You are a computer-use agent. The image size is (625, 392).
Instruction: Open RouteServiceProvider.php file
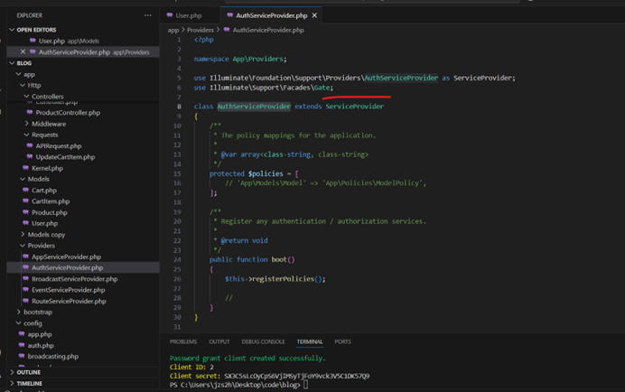pyautogui.click(x=69, y=301)
